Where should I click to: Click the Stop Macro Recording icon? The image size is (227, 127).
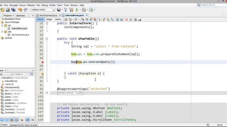131,19
